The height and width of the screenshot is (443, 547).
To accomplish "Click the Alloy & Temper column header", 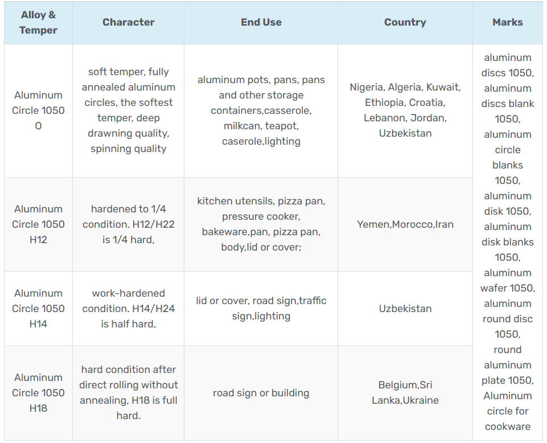I will click(38, 23).
